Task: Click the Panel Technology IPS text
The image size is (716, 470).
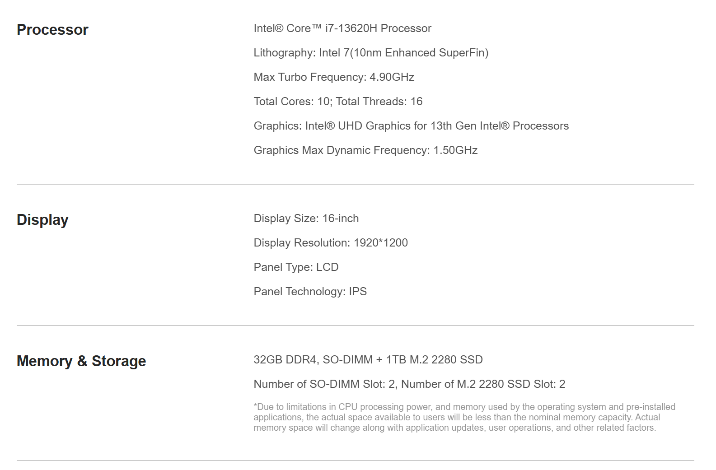Action: coord(310,292)
